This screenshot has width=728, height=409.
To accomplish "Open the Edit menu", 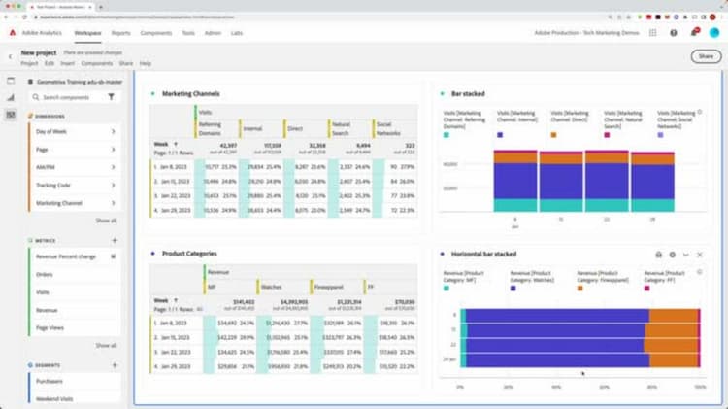I will pyautogui.click(x=50, y=63).
